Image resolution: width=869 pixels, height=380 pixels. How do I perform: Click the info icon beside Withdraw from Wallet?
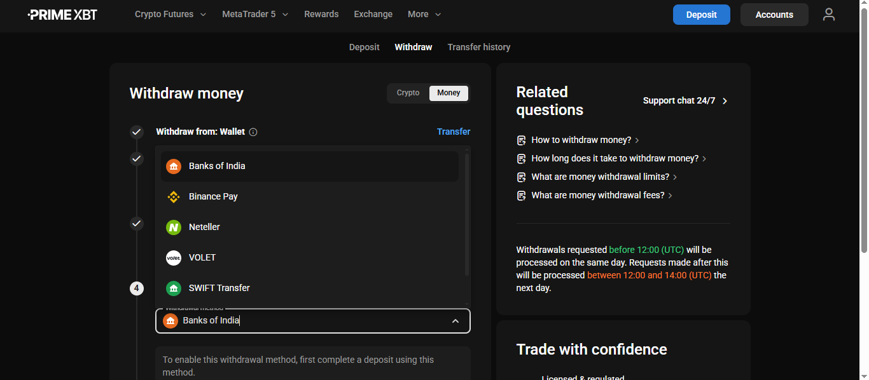pyautogui.click(x=253, y=132)
